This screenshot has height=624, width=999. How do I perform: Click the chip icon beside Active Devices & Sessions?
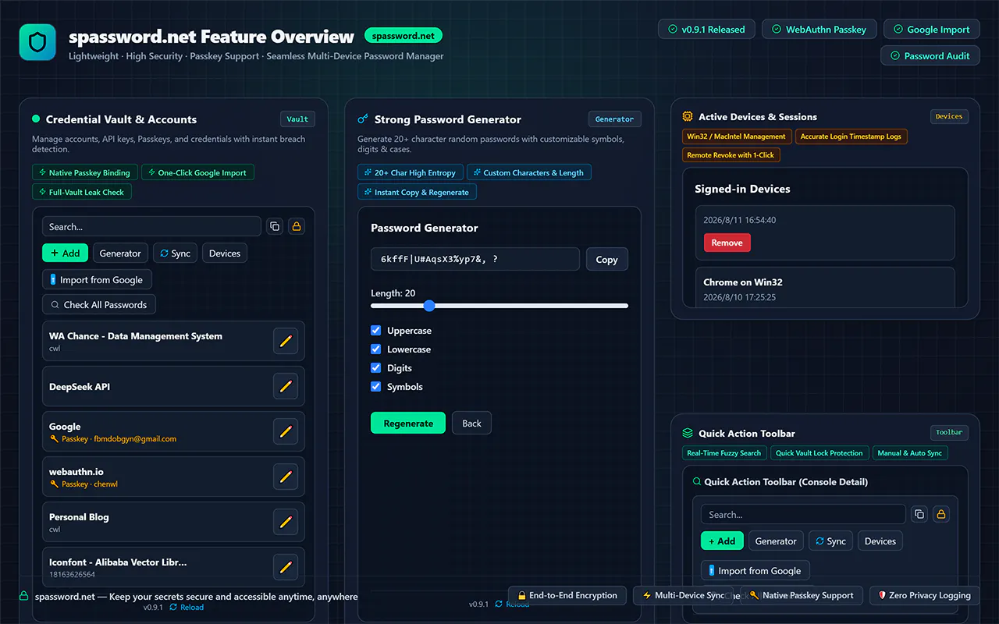688,116
